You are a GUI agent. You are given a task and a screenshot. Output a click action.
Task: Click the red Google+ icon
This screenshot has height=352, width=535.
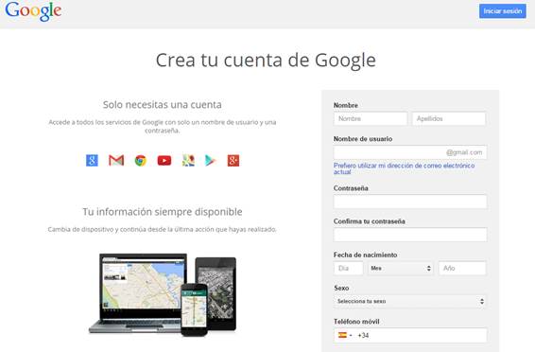click(233, 160)
